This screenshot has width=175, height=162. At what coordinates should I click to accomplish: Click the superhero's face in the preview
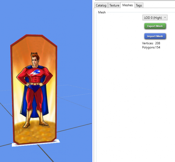[35, 61]
